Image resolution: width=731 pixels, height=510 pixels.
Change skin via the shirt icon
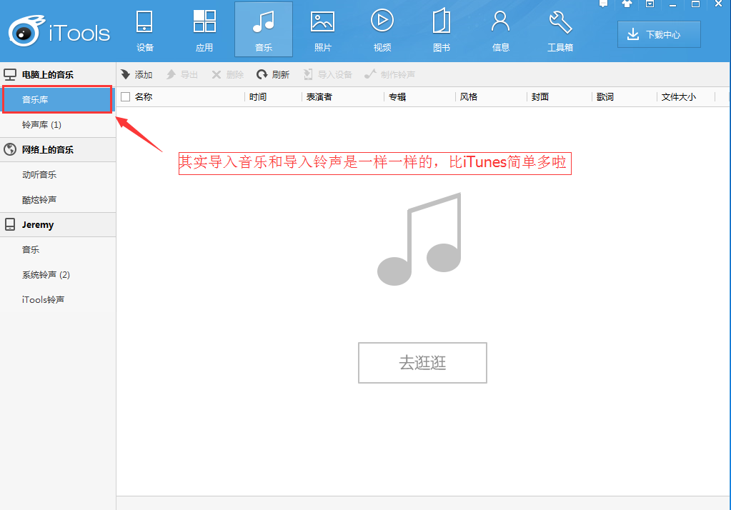[x=627, y=4]
